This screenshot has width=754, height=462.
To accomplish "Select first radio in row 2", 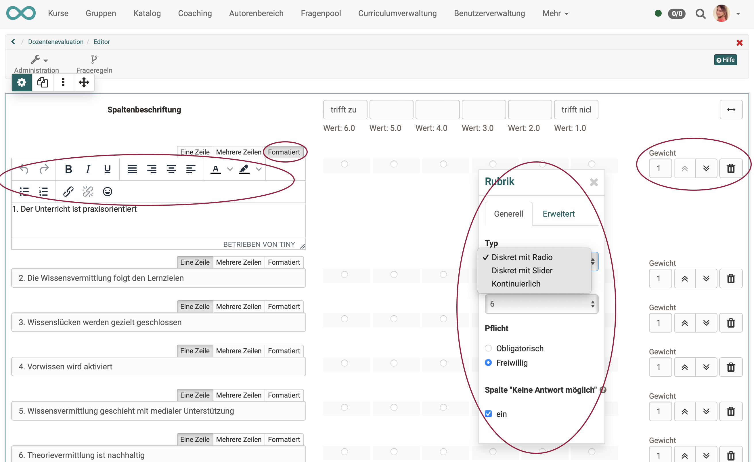I will pos(345,274).
